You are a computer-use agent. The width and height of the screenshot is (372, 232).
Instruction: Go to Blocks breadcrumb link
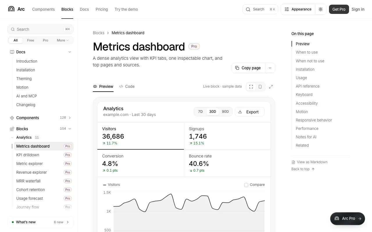[99, 33]
